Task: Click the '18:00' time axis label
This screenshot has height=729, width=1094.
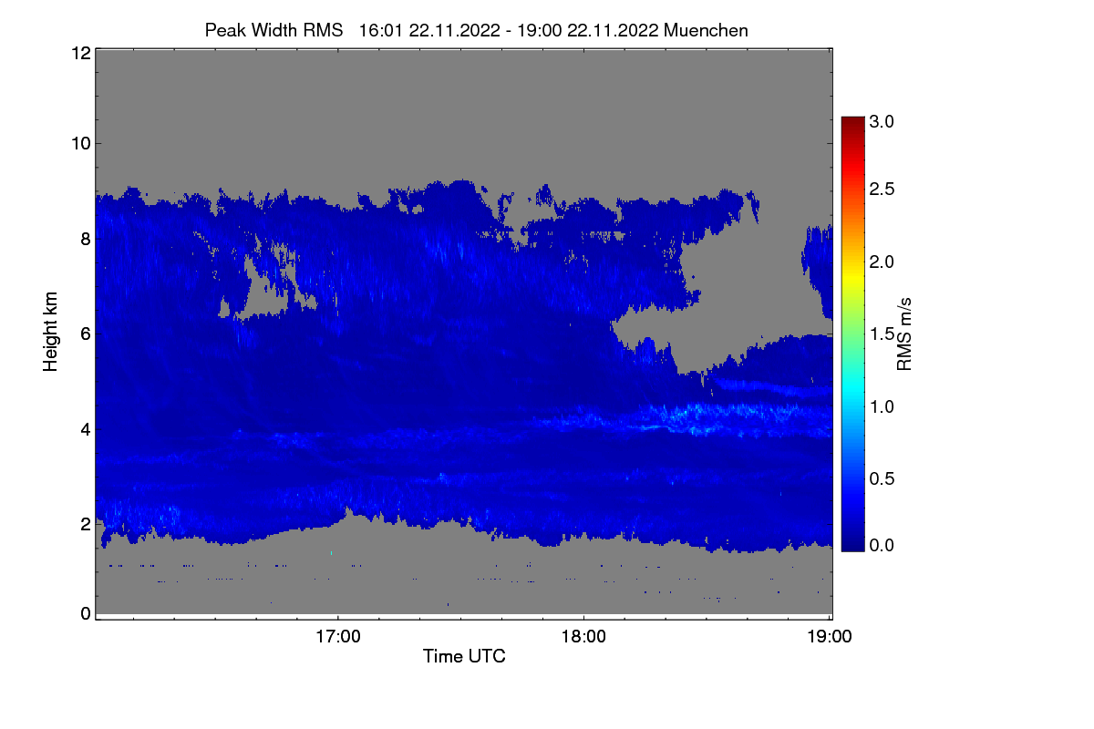Action: (x=583, y=637)
